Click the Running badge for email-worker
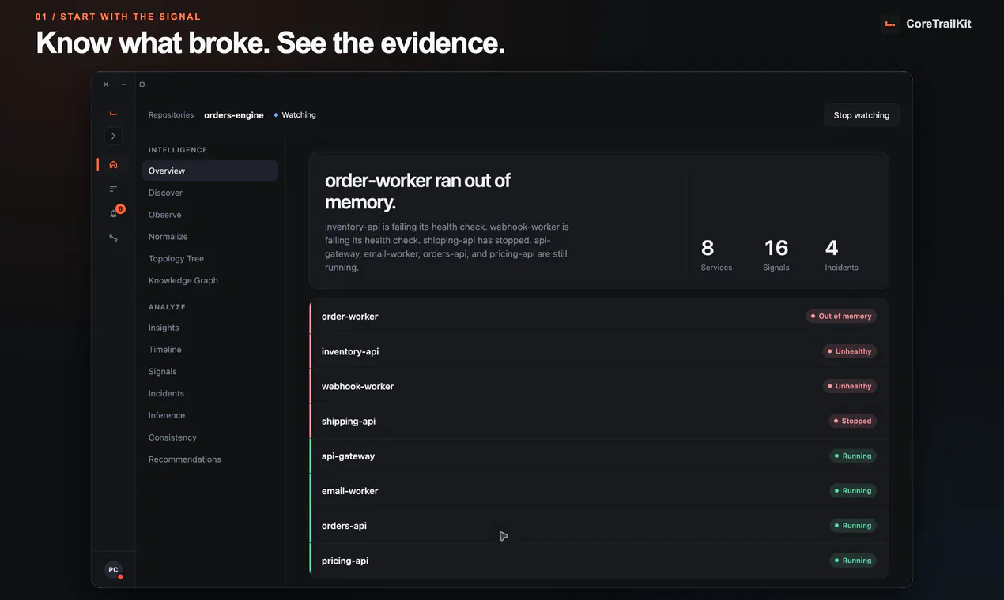Viewport: 1004px width, 600px height. [853, 490]
